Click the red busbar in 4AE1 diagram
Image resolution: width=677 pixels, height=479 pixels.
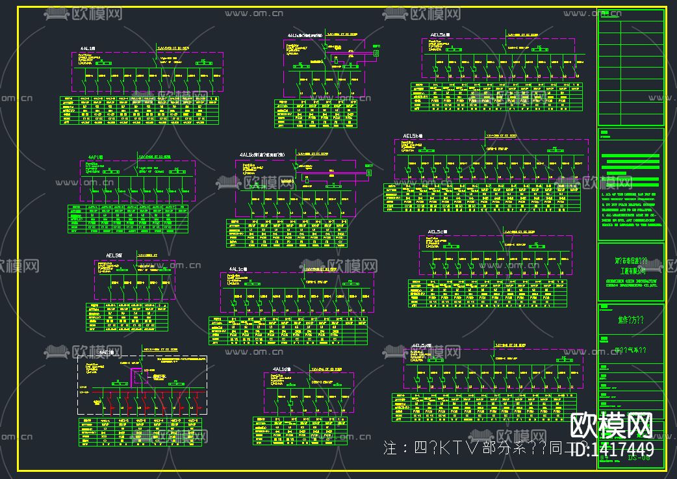point(149,393)
